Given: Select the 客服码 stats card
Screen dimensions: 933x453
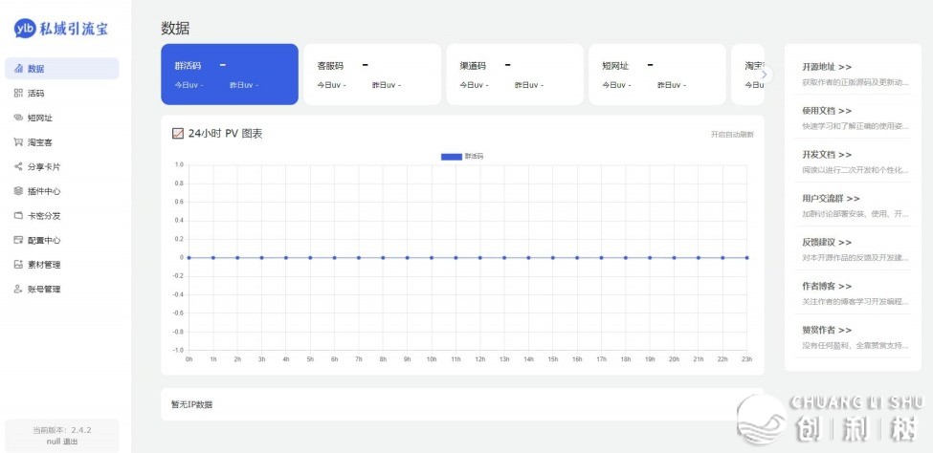Looking at the screenshot, I should 372,75.
